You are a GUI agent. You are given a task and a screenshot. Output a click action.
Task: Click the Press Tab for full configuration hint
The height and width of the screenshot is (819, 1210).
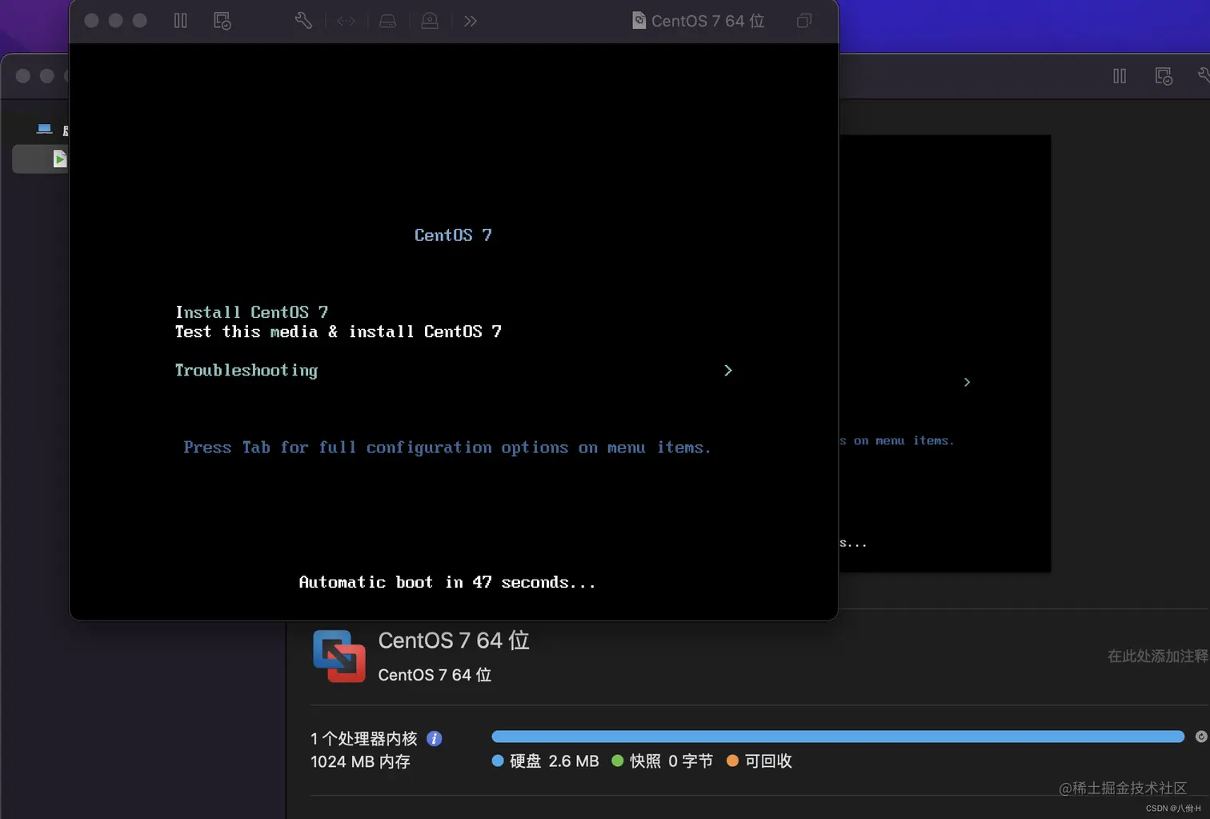[x=447, y=448]
